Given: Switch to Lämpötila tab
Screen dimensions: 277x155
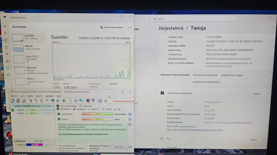Looking at the screenshot, I should click(80, 109).
